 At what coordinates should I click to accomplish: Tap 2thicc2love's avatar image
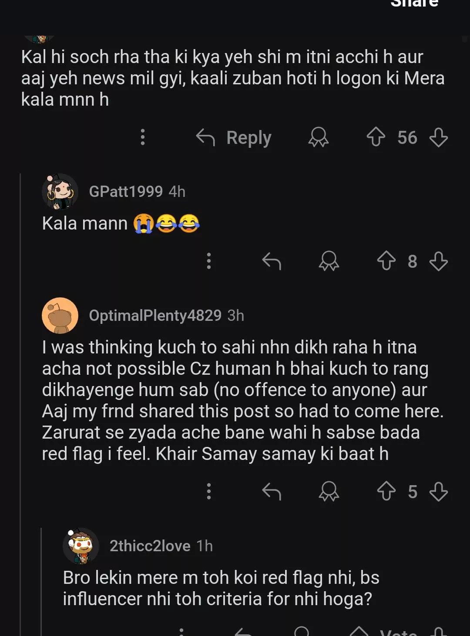point(81,546)
